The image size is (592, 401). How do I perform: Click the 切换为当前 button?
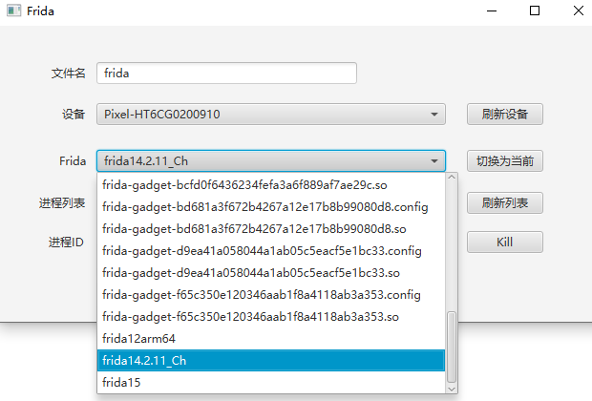505,161
